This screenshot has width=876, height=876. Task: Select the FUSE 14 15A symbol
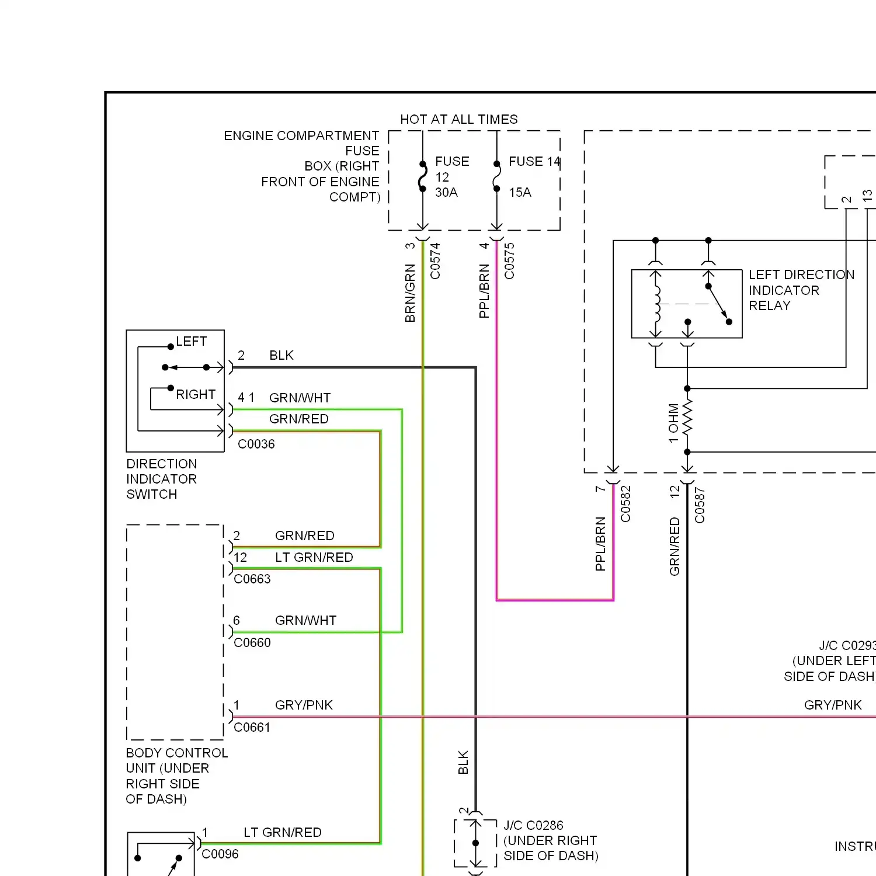496,176
